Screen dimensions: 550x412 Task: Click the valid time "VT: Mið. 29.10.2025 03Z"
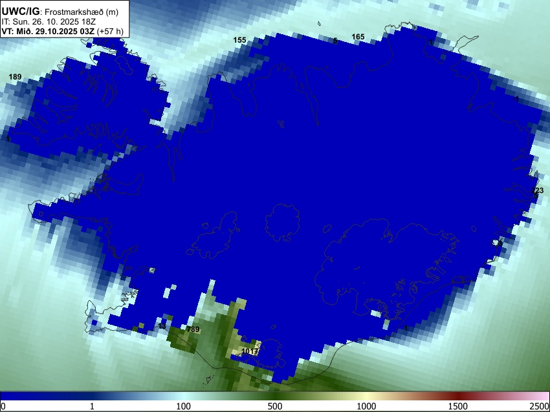[48, 31]
